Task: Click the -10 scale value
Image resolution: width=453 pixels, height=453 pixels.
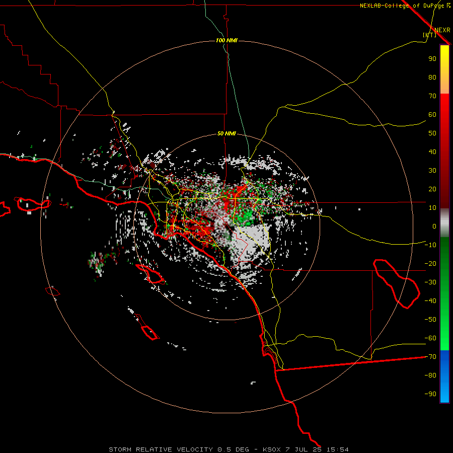Action: point(430,245)
